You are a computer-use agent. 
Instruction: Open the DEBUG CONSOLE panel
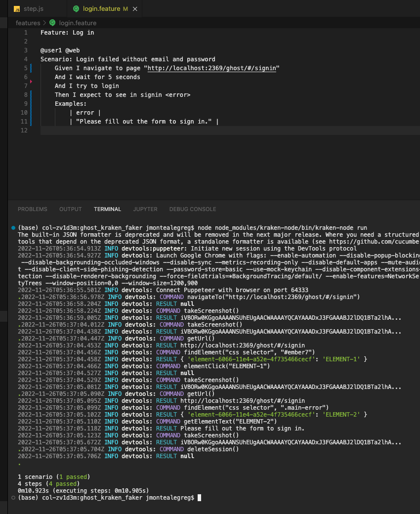(x=192, y=209)
